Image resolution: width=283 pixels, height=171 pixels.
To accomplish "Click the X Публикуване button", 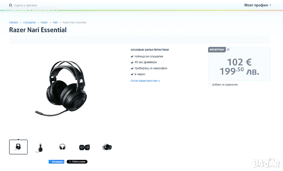I will coord(77,162).
